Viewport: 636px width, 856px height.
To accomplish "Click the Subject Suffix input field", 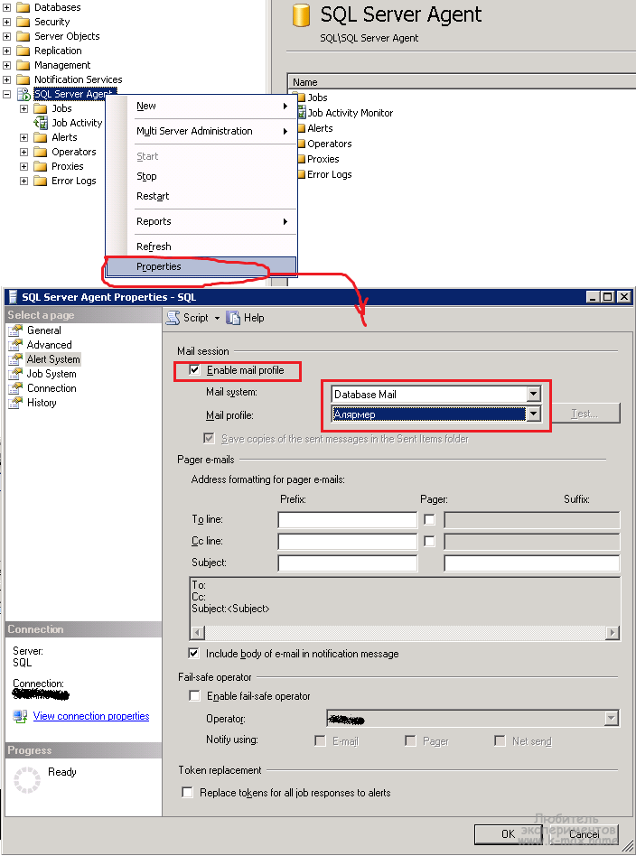I will click(x=531, y=563).
